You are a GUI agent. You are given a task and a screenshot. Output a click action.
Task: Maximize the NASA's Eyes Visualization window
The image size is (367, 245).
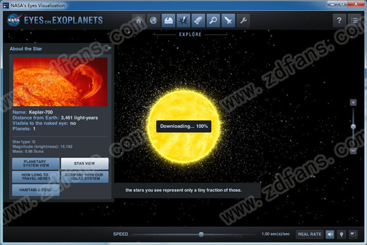342,4
